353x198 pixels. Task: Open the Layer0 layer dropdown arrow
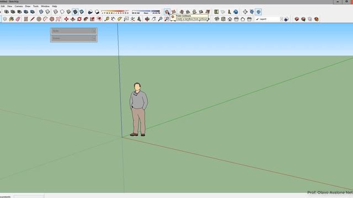(x=281, y=19)
